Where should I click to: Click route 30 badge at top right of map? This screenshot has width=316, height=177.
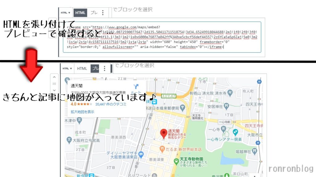(x=259, y=81)
